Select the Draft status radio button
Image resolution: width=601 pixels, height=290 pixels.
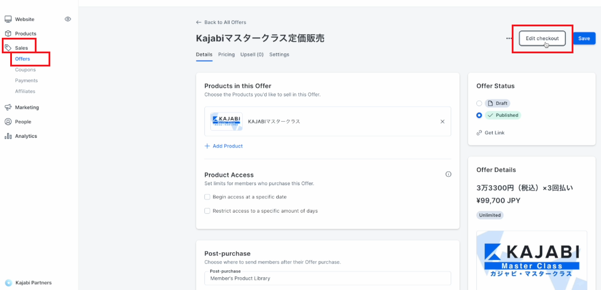(479, 104)
